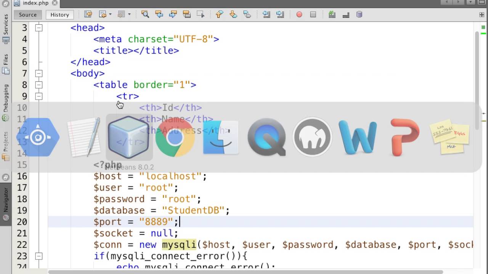Go to Find Next Occurrence icon
The image size is (488, 274).
(x=173, y=14)
